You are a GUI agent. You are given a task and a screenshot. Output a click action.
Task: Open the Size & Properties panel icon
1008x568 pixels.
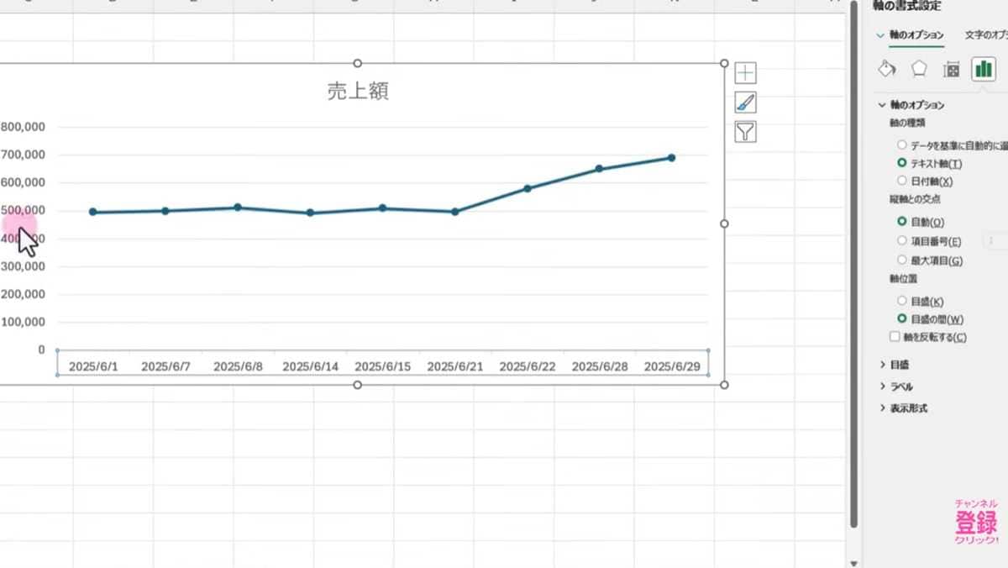point(952,69)
